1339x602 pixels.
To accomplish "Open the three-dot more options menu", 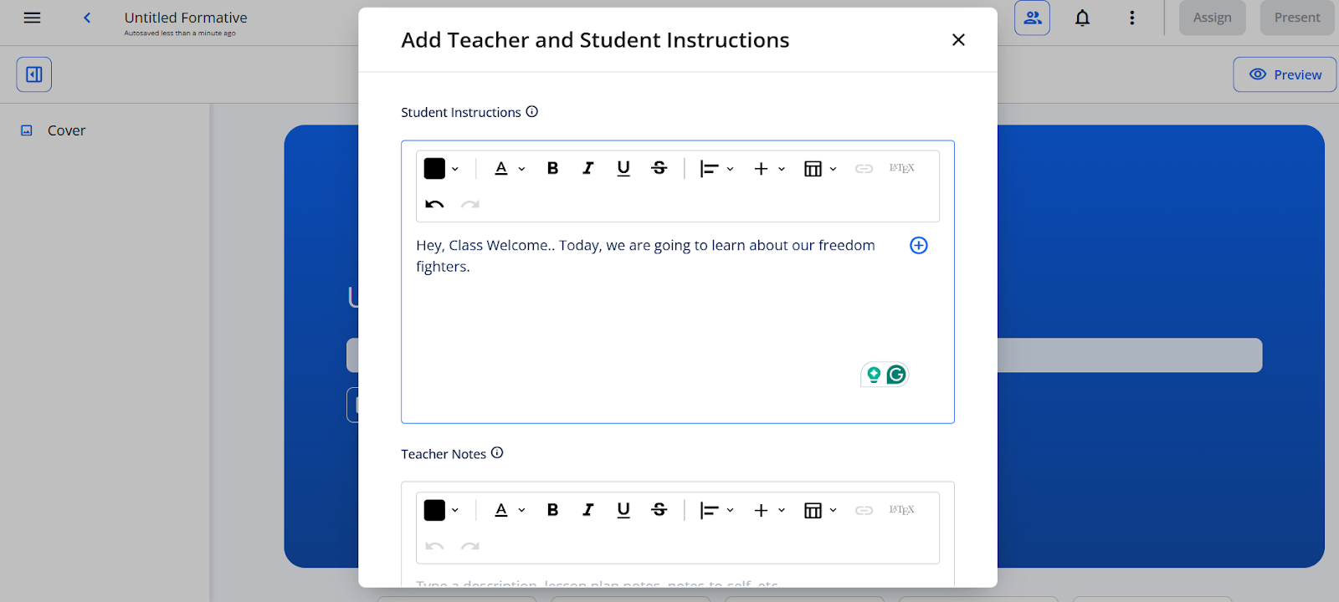I will (x=1131, y=18).
